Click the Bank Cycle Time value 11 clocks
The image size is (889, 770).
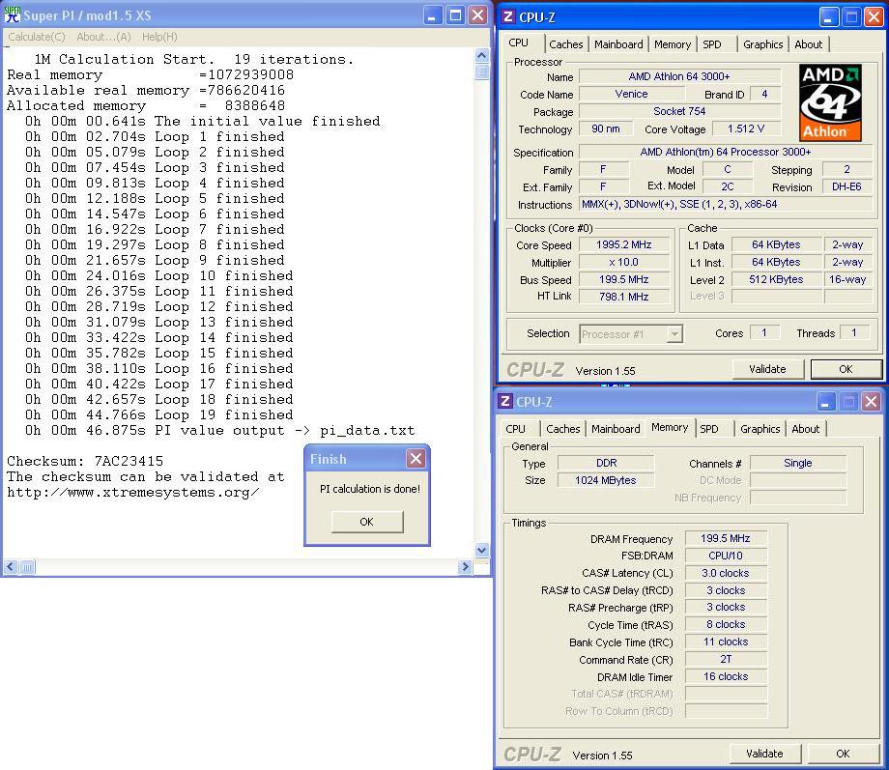click(x=726, y=642)
